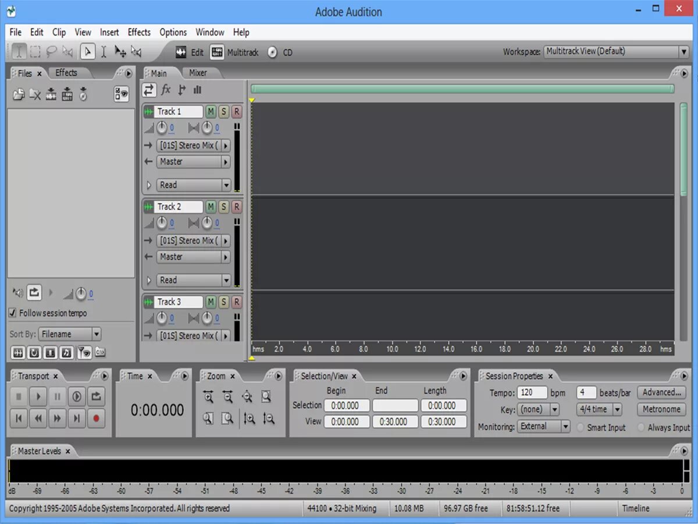Arm Track 2 for recording with R button
This screenshot has width=698, height=524.
point(236,207)
